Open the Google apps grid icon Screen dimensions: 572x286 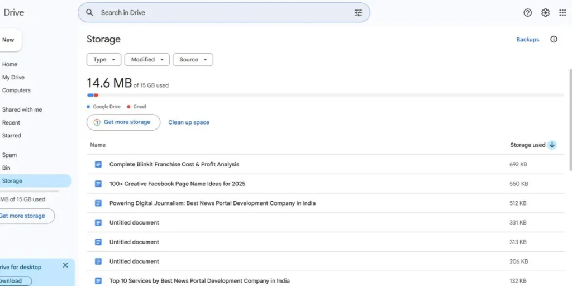[563, 13]
